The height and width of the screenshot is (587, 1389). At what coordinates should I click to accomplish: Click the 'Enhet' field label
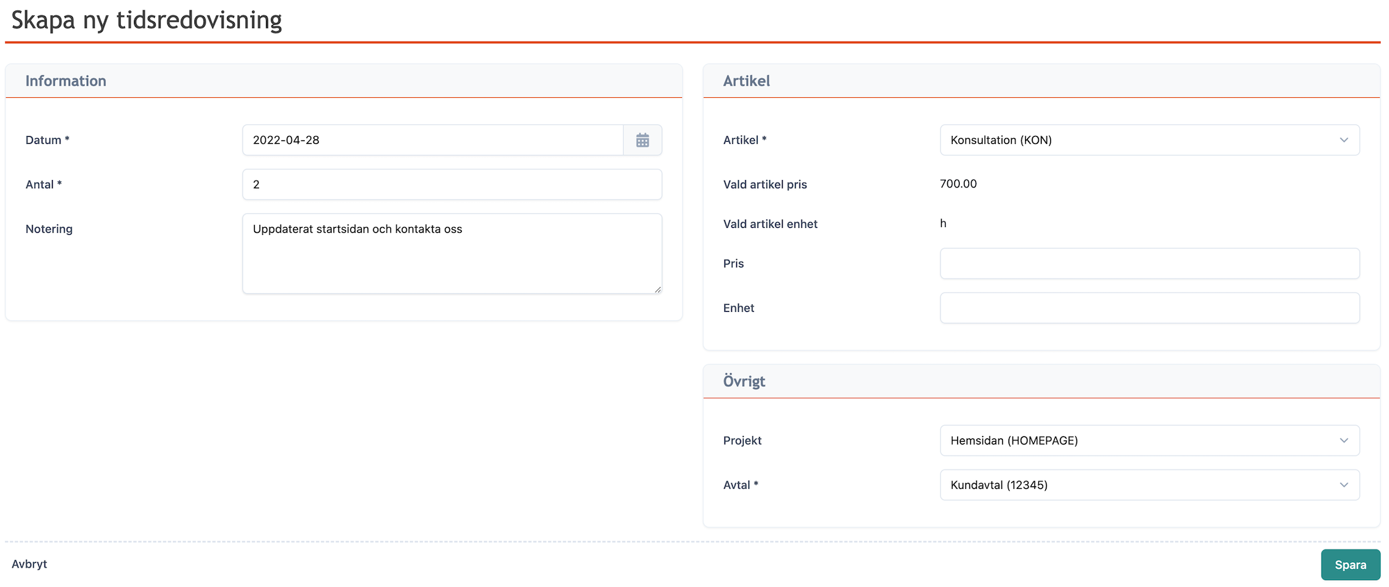tap(738, 308)
